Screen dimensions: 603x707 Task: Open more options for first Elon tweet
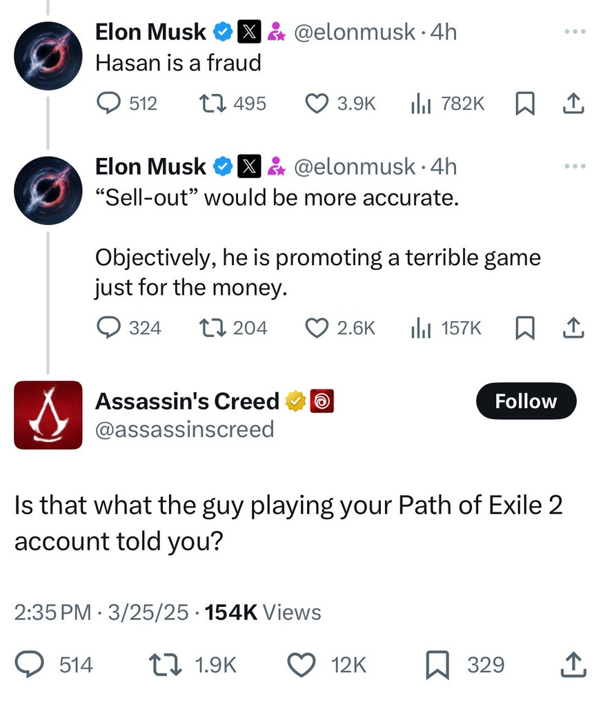click(x=574, y=32)
